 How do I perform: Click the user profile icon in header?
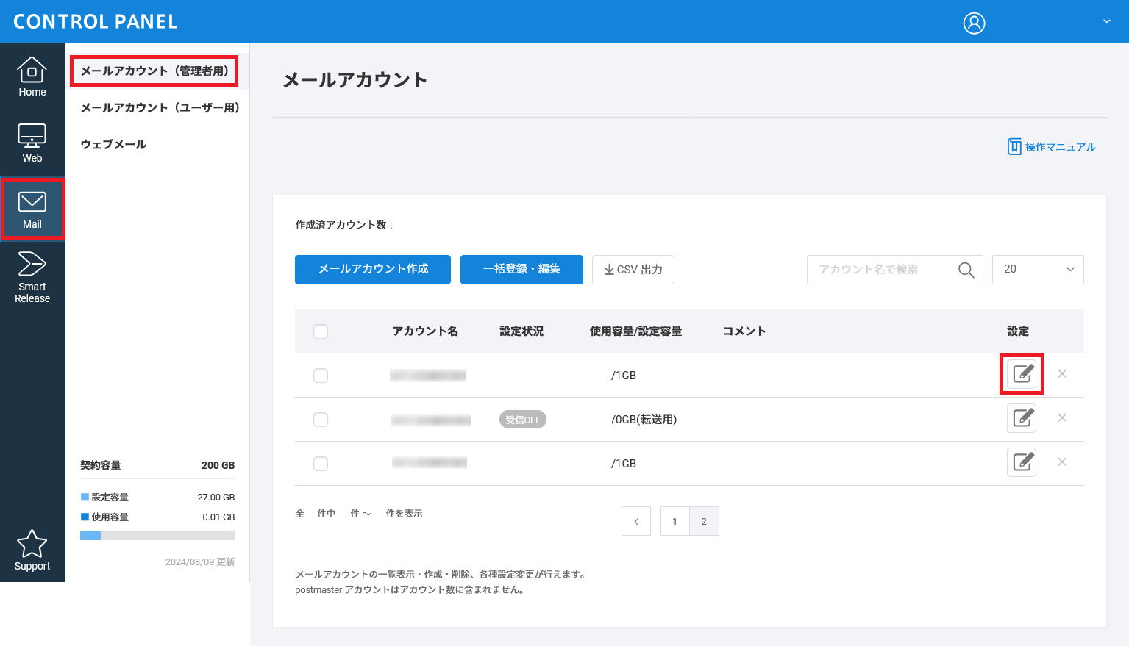coord(974,23)
